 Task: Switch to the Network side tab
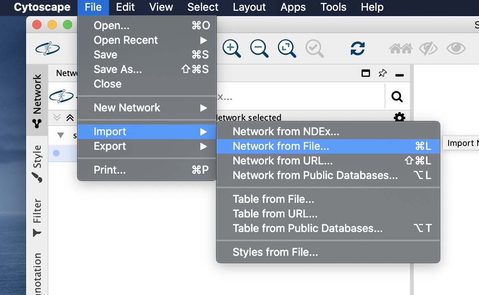[37, 101]
